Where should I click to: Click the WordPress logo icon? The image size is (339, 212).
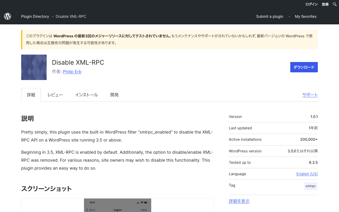pos(7,16)
